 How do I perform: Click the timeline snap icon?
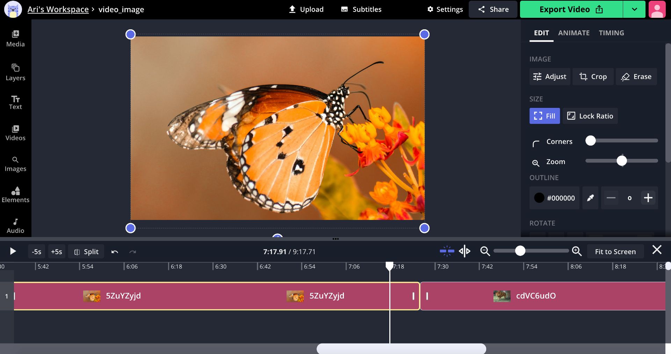coord(447,251)
